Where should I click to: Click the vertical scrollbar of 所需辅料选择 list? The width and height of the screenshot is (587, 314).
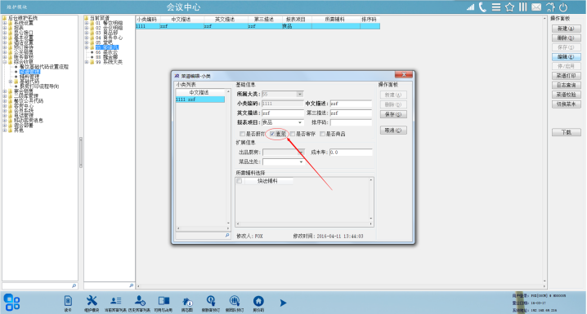pyautogui.click(x=371, y=199)
